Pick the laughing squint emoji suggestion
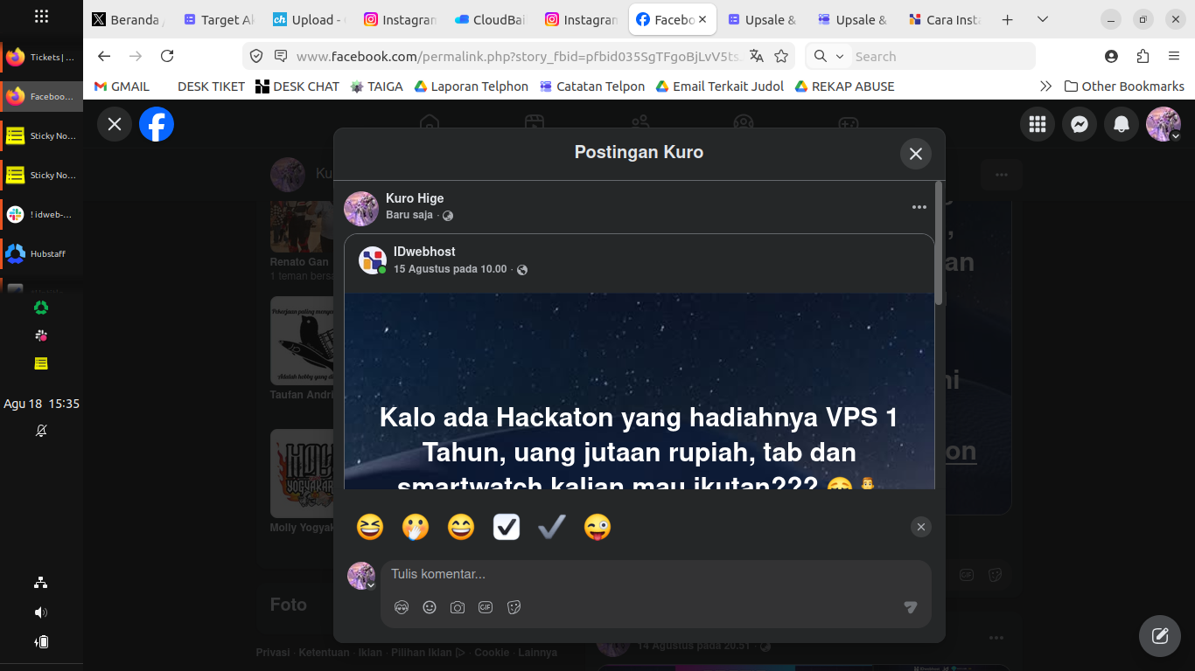 click(370, 527)
